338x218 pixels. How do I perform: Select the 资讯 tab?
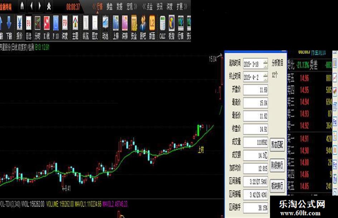(160, 7)
